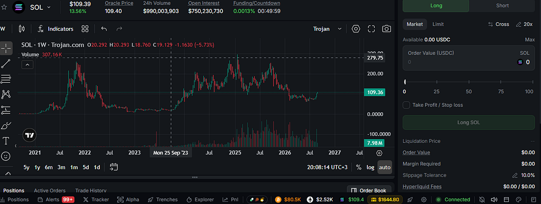Toggle the log scale on the chart
This screenshot has width=541, height=204.
(370, 167)
